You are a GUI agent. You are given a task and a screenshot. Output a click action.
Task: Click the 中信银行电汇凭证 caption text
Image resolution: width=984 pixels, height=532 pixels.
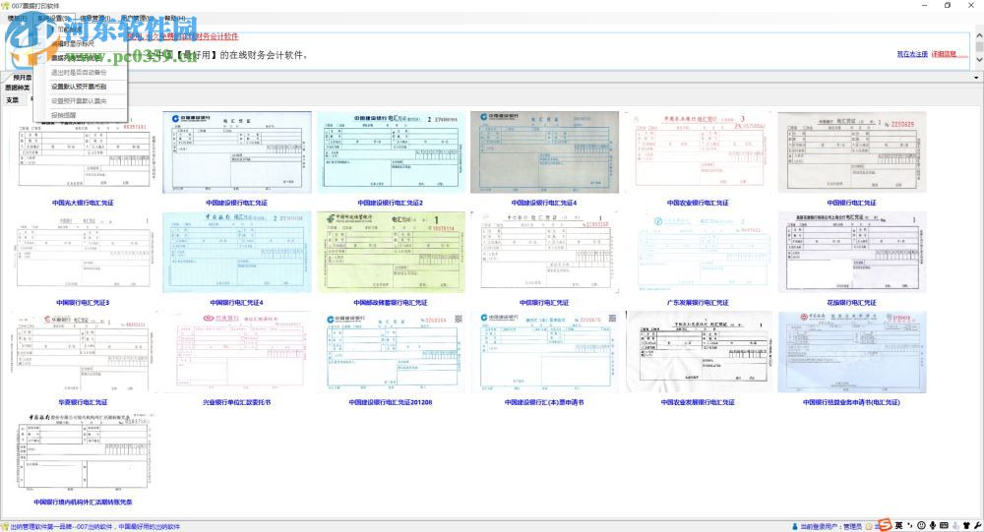544,303
